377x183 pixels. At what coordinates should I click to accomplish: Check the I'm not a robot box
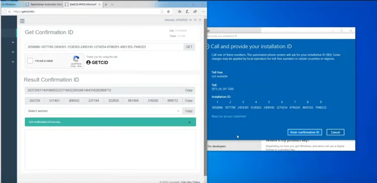30,61
